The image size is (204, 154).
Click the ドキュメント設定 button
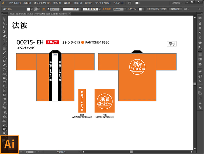tap(156, 9)
